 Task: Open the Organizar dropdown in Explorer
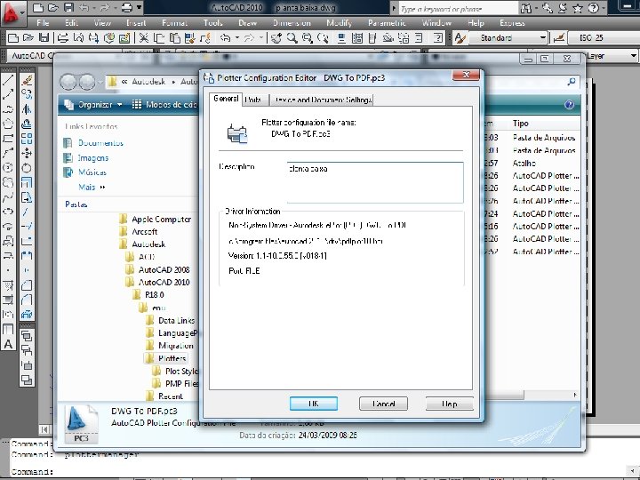click(93, 105)
